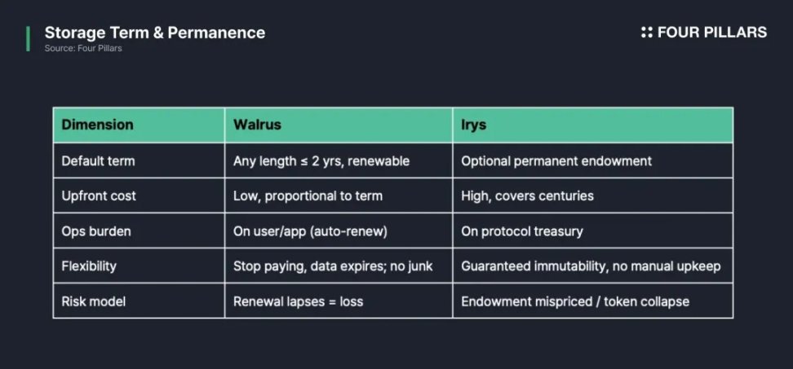Screen dimensions: 793x369
Task: Click the Risk model row label
Action: pos(93,301)
